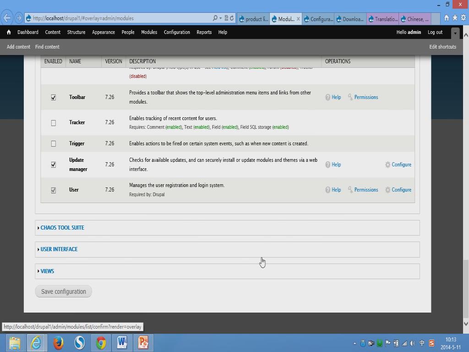Toggle the Drupal toolbar shortcuts drawer arrow
This screenshot has width=469, height=352.
pyautogui.click(x=455, y=33)
